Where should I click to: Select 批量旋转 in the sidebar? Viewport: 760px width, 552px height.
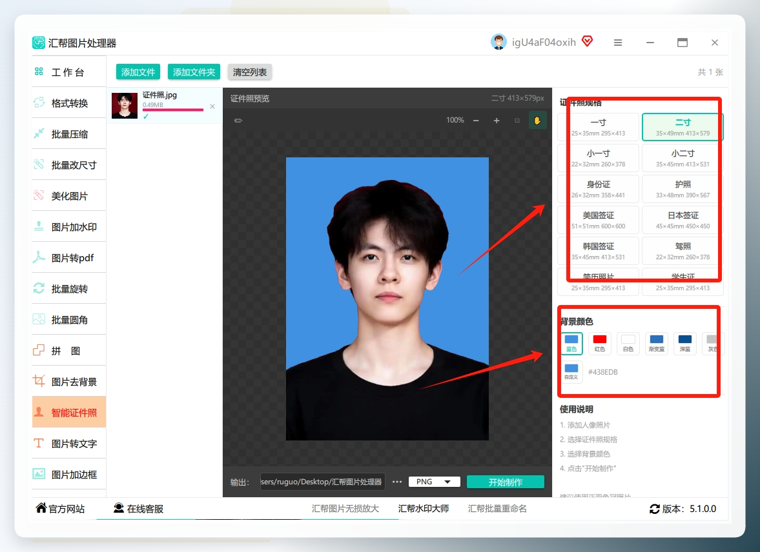[69, 289]
